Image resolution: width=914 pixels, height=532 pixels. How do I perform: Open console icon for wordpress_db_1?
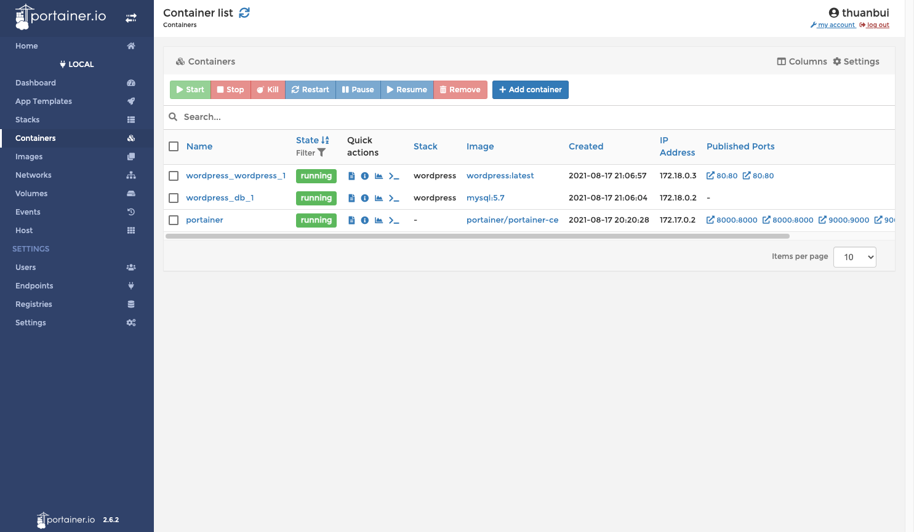[394, 198]
